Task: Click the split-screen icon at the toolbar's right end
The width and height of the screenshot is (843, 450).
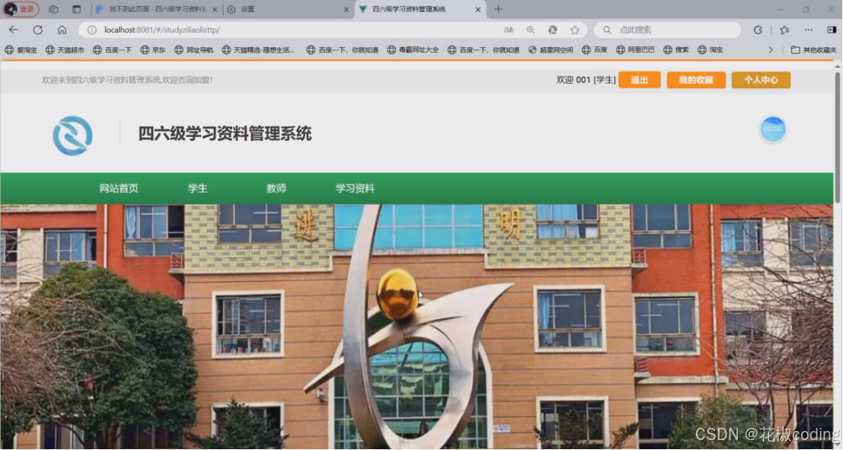Action: [831, 29]
